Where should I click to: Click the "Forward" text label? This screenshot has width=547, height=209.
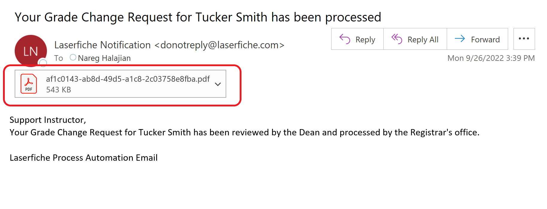point(485,40)
